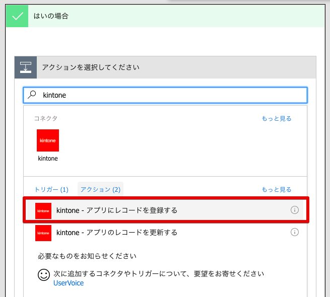The width and height of the screenshot is (330, 297).
Task: Select the kintone connector logo tile
Action: (x=48, y=140)
